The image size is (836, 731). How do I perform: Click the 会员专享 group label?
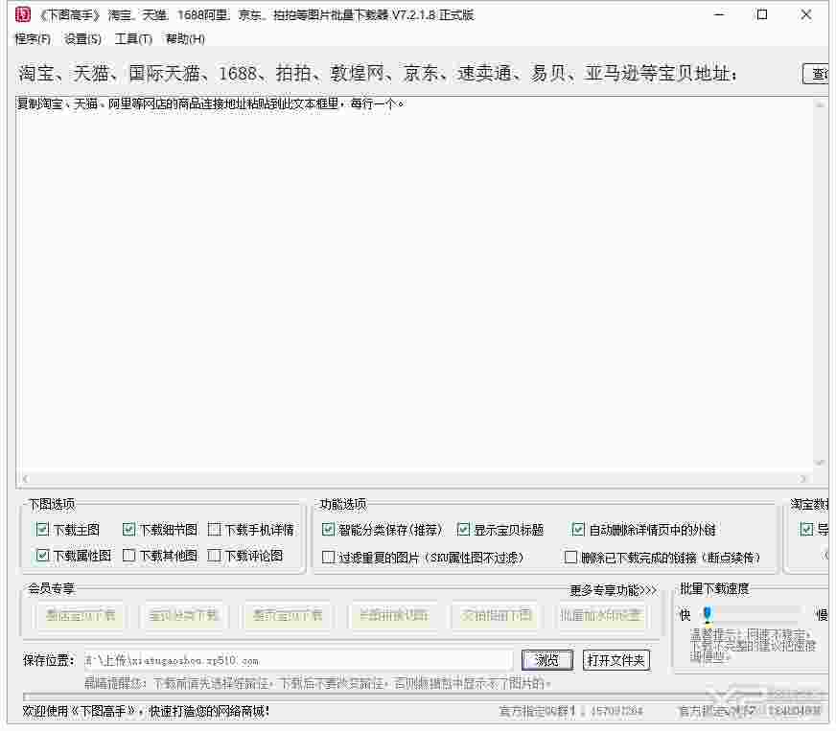point(51,588)
